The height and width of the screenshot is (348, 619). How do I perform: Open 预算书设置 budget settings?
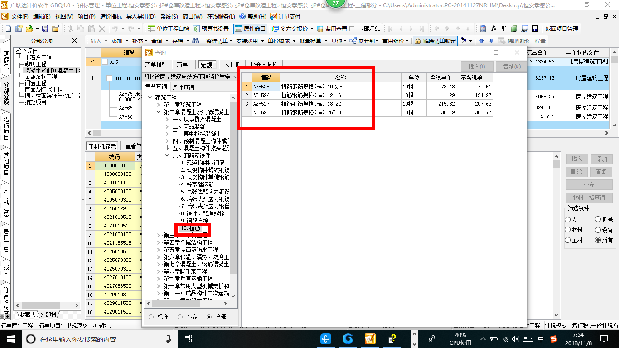click(x=211, y=29)
